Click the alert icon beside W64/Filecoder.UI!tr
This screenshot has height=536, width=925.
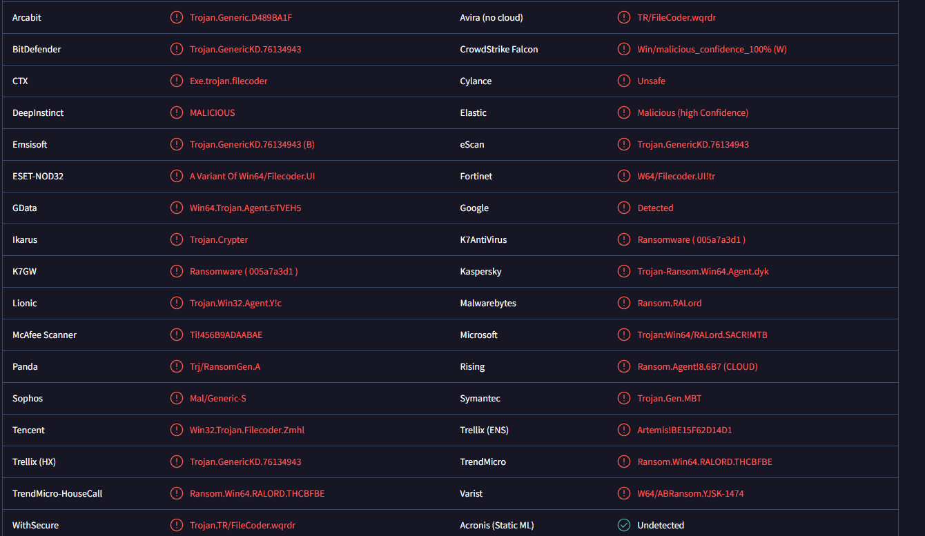[x=624, y=176]
